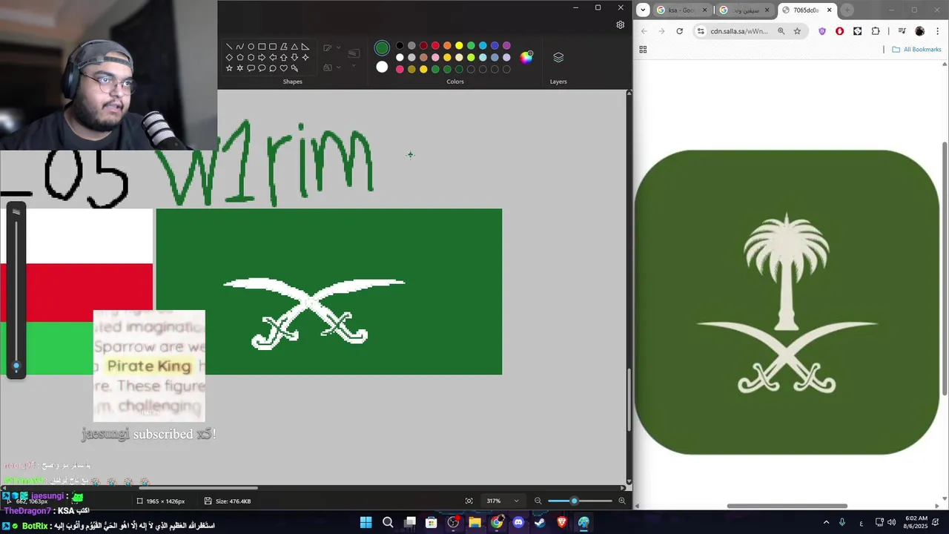Select the down arrow shape
This screenshot has width=949, height=534.
point(294,57)
